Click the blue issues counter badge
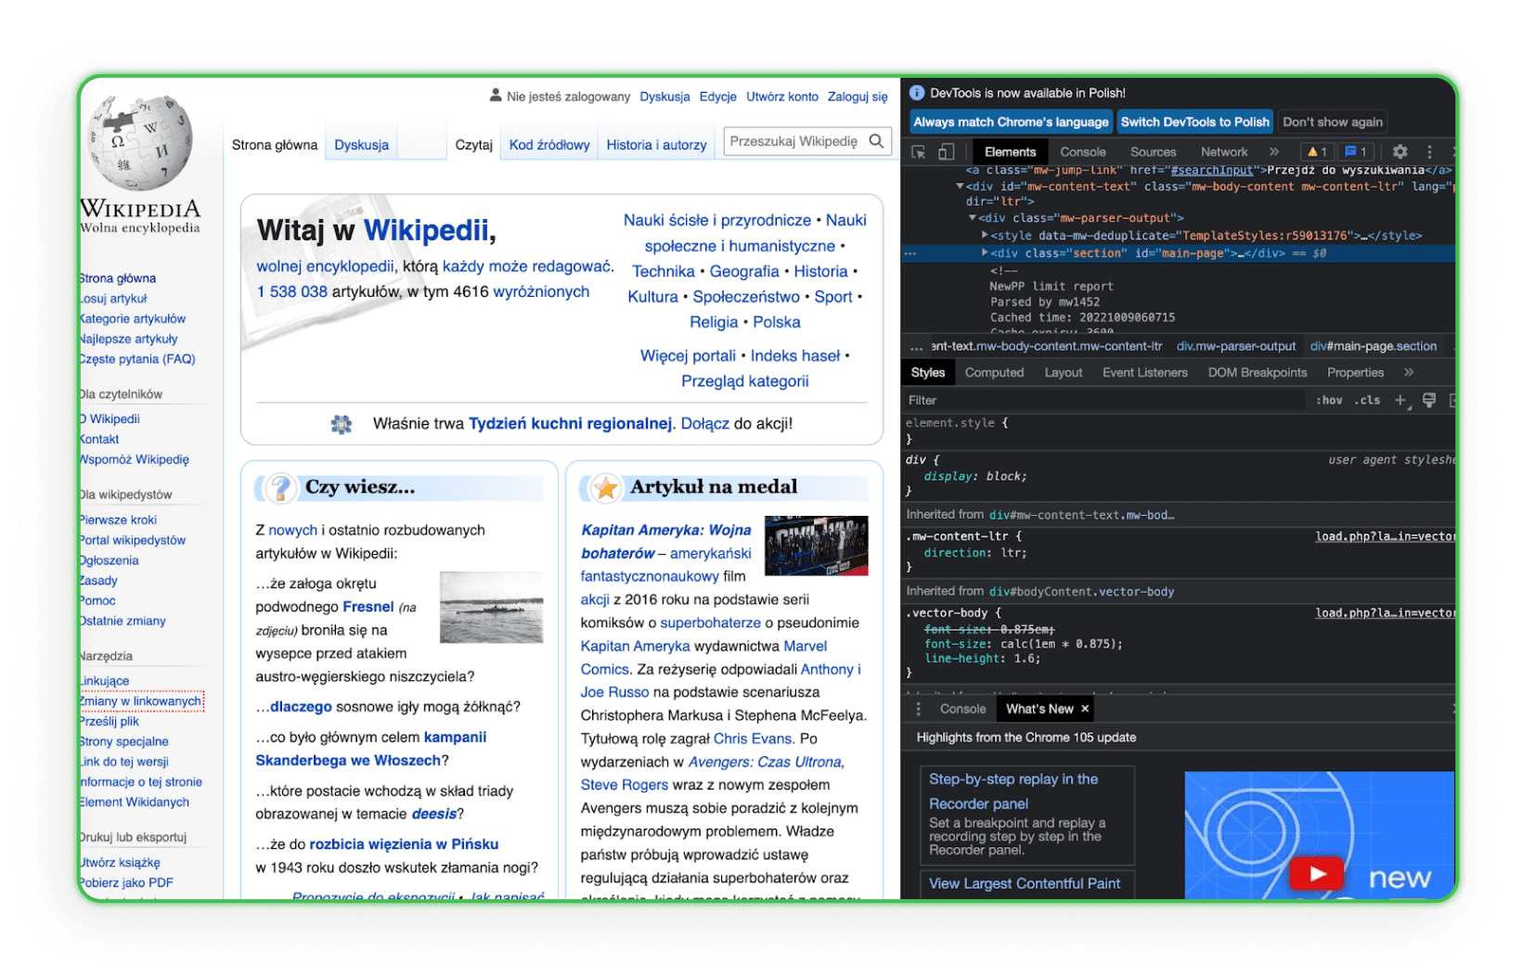The width and height of the screenshot is (1536, 977). tap(1356, 151)
